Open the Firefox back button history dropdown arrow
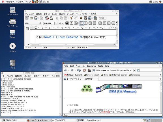 tap(68, 70)
